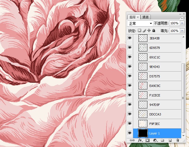
Task: Select the 3E643B layer thumbnail
Action: (x=143, y=38)
